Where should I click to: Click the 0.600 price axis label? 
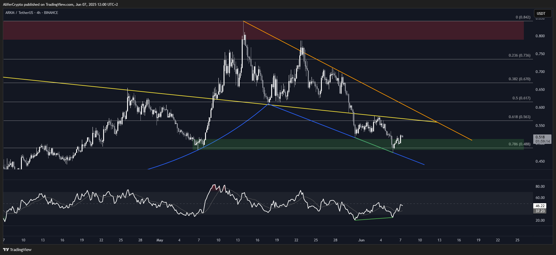point(540,108)
